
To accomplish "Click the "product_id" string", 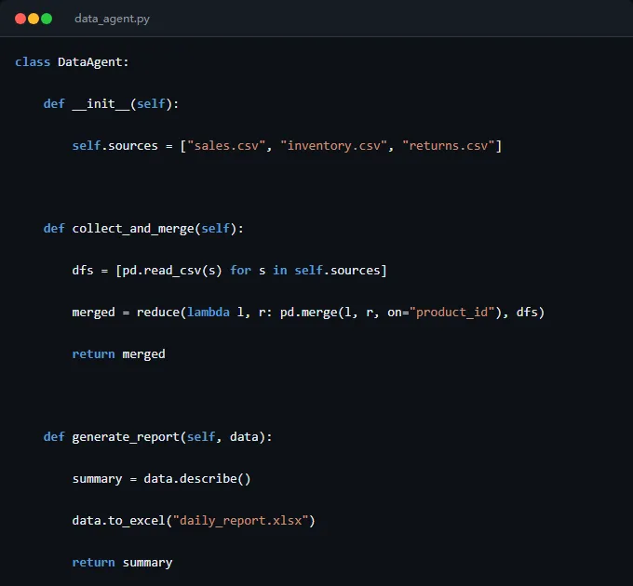I will (x=451, y=313).
